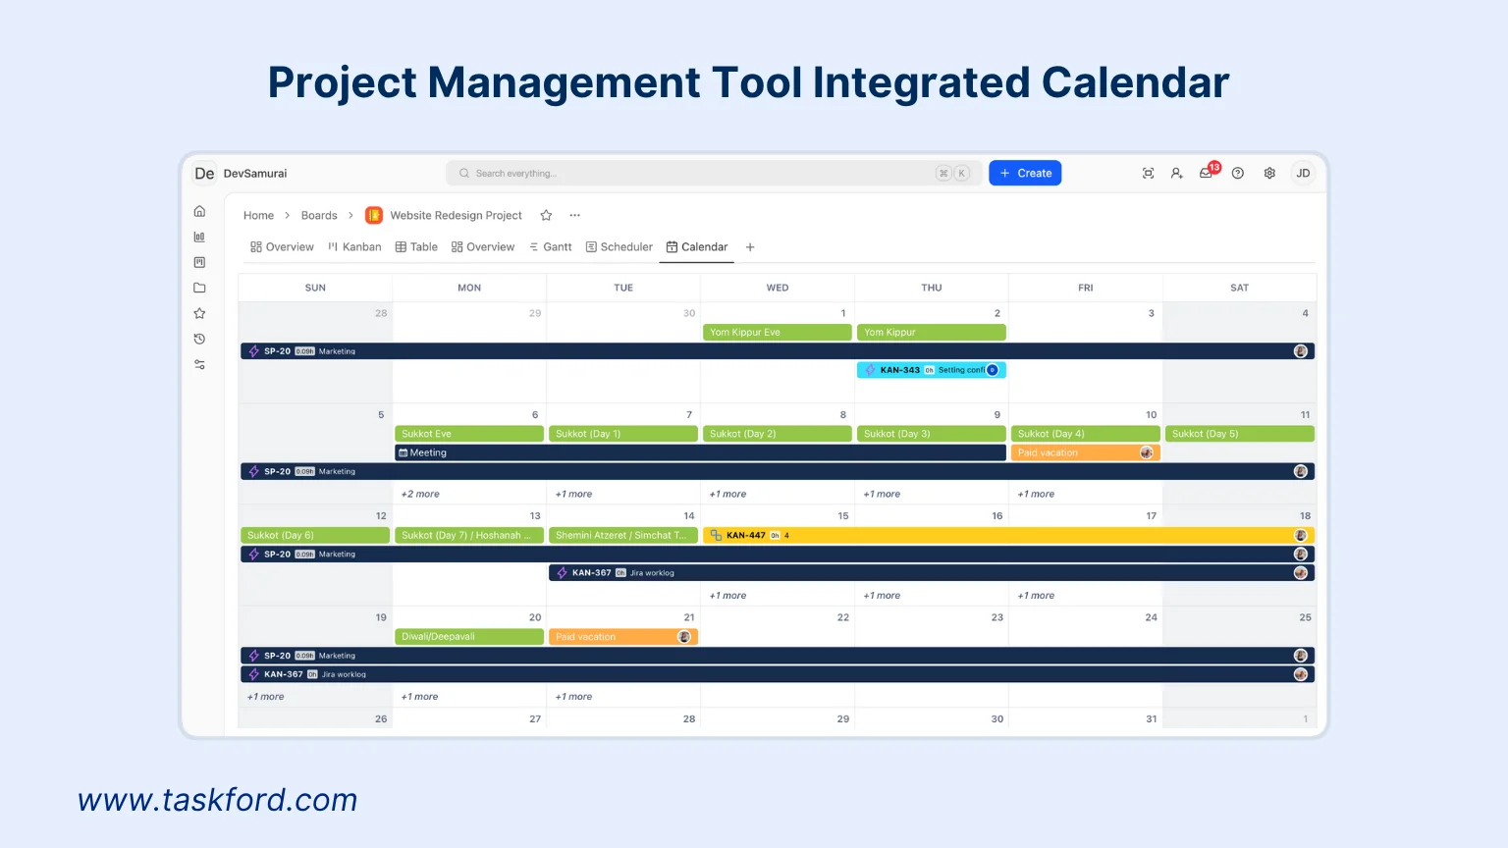
Task: Open the Boards breadcrumb link
Action: (318, 215)
